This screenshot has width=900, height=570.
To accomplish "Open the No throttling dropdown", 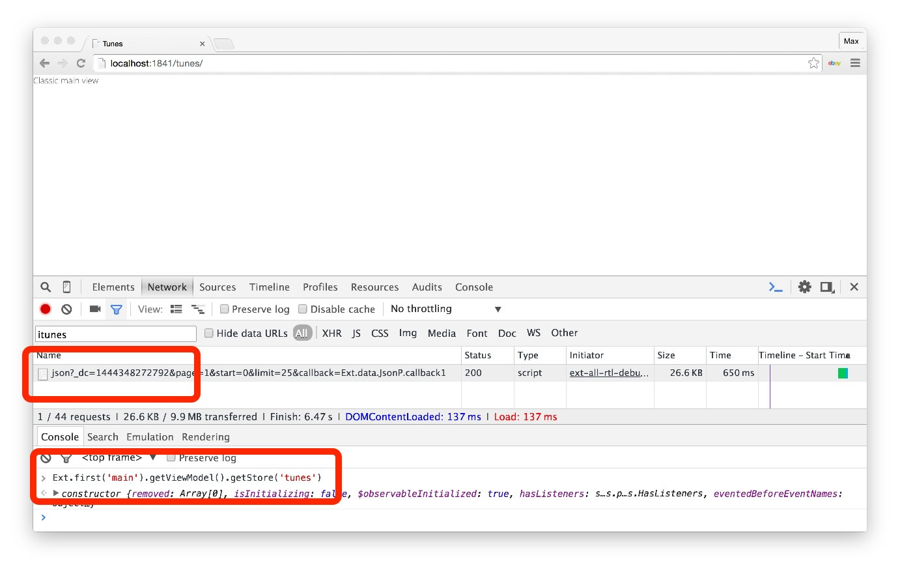I will (x=446, y=309).
